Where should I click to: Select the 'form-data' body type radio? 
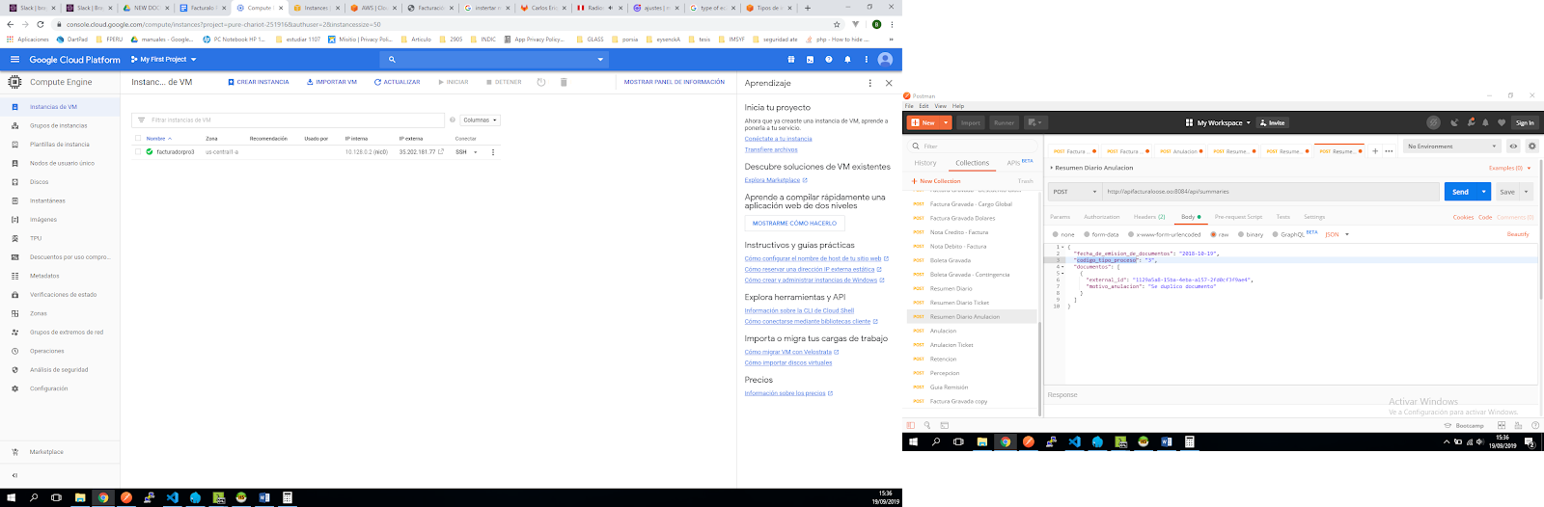pyautogui.click(x=1087, y=234)
